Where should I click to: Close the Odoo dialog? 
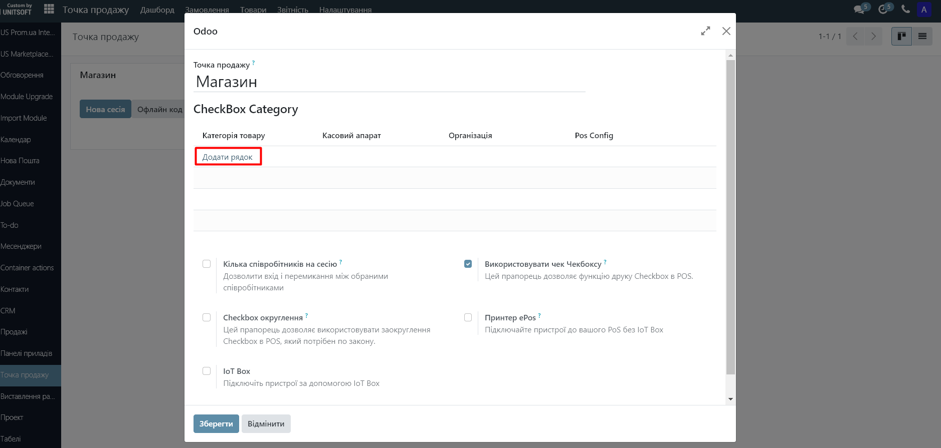coord(726,31)
